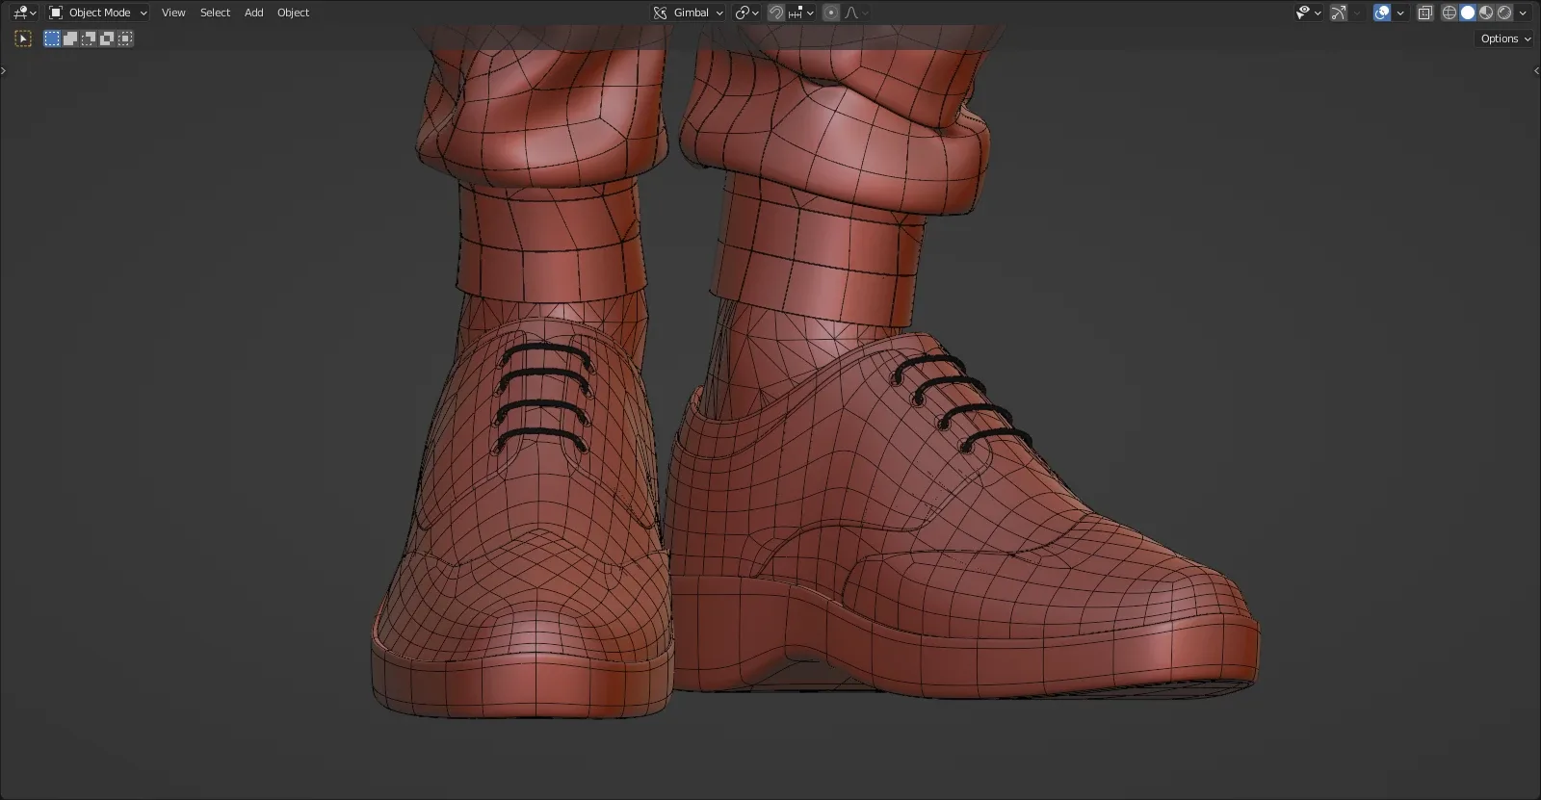This screenshot has width=1541, height=800.
Task: Toggle viewport overlays
Action: [x=1382, y=13]
